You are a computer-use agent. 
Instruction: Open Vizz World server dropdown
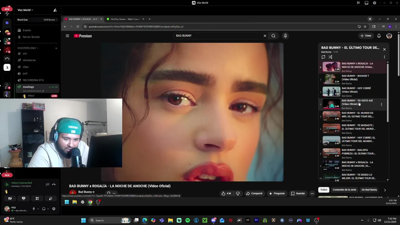click(25, 10)
